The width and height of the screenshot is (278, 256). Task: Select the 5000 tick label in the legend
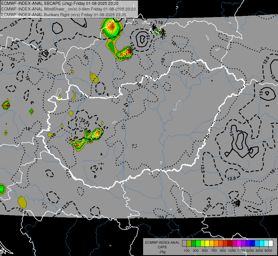[268, 251]
